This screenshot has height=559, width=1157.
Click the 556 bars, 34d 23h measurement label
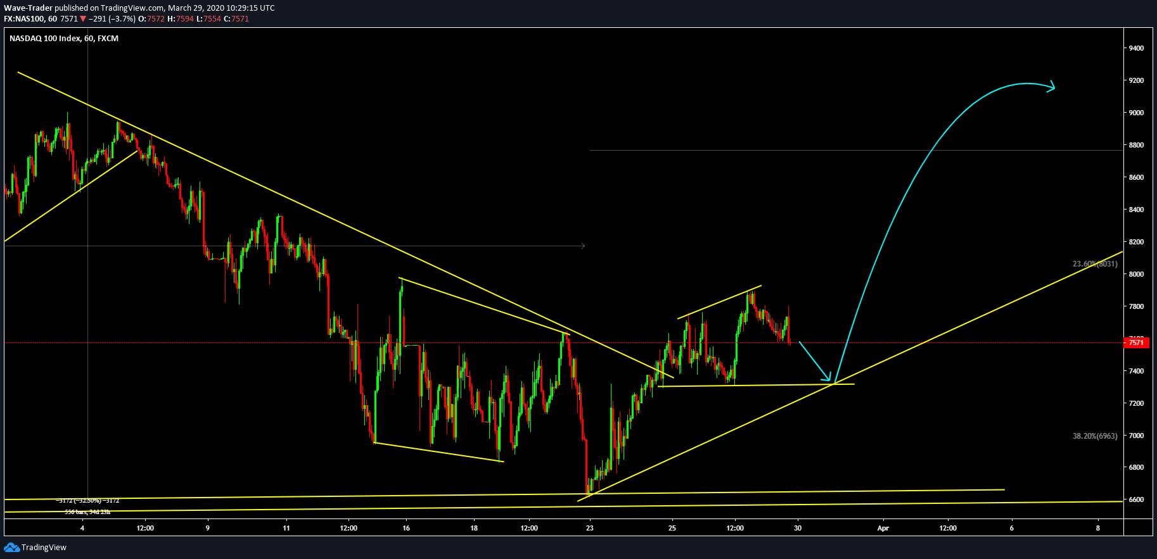[x=87, y=512]
